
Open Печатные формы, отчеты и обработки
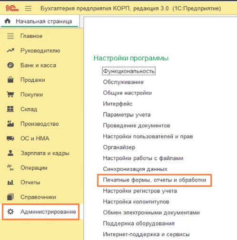(155, 180)
